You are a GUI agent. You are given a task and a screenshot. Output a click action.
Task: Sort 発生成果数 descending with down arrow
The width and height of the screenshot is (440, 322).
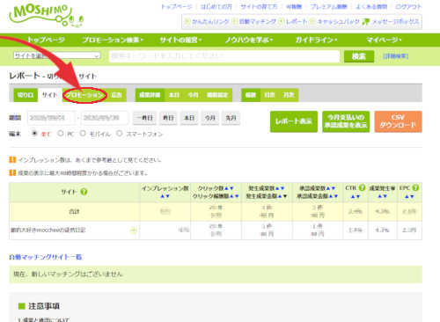(282, 188)
